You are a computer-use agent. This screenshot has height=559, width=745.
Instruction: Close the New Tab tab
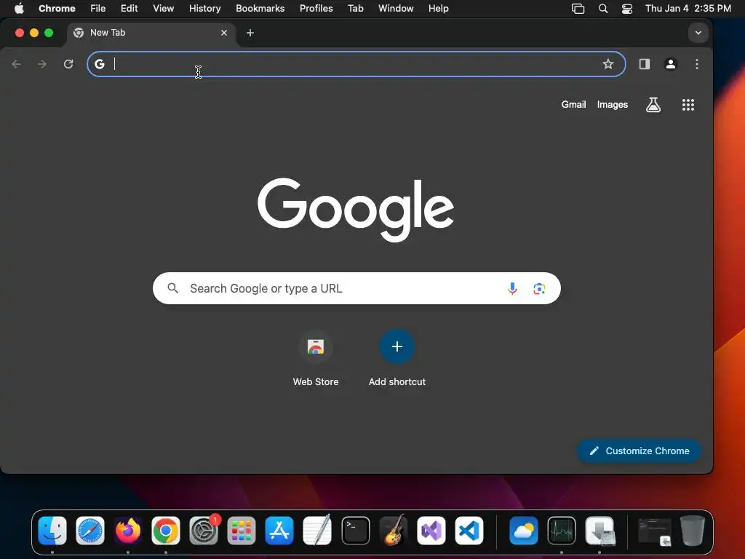[224, 33]
